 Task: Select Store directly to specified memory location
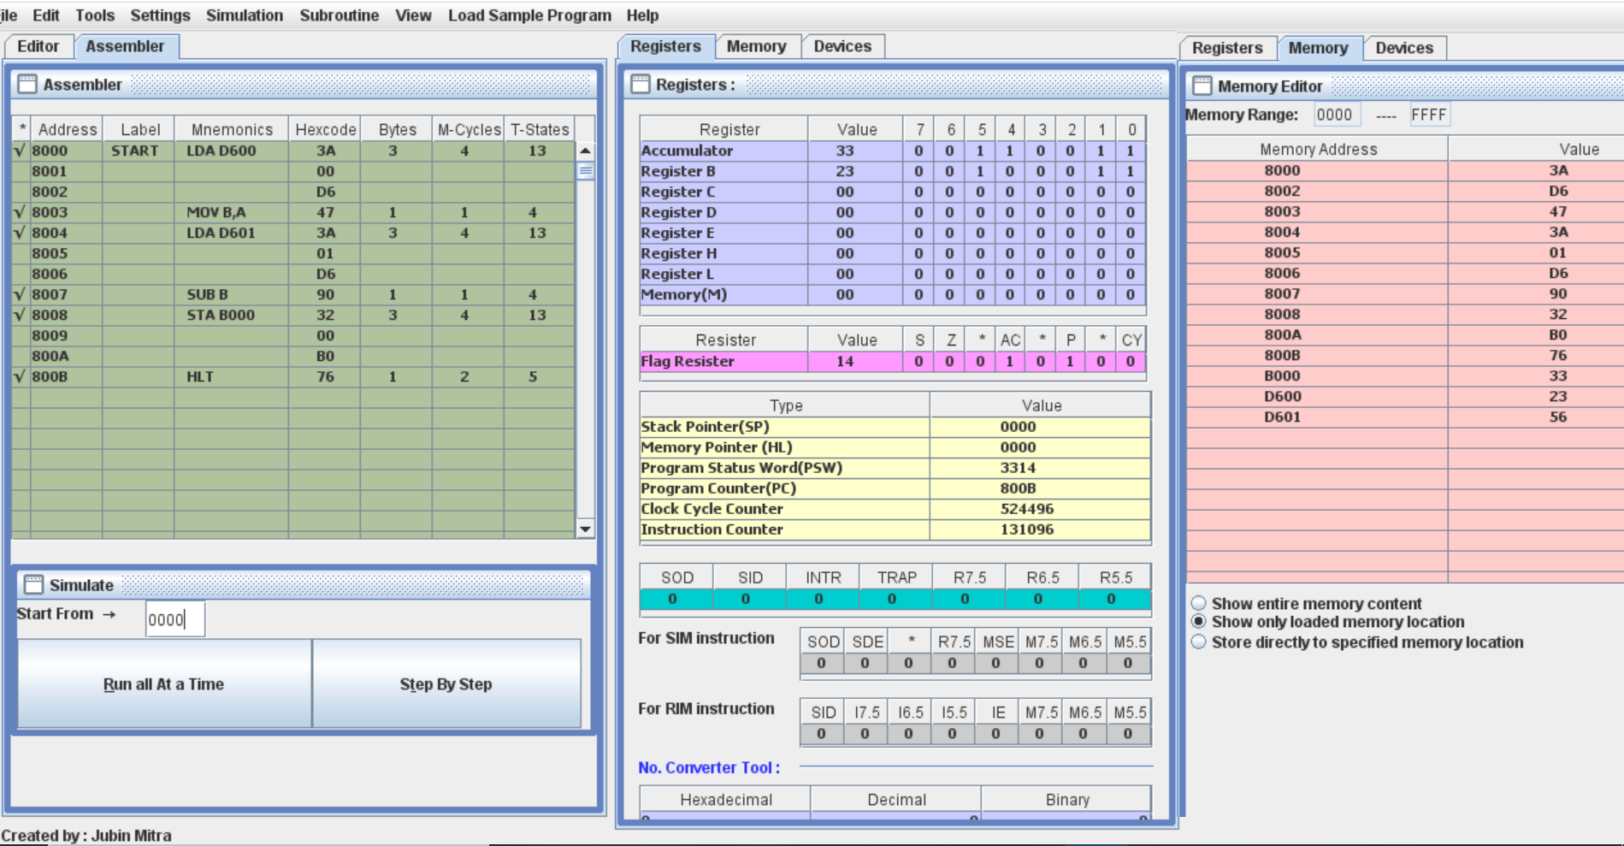(1197, 642)
